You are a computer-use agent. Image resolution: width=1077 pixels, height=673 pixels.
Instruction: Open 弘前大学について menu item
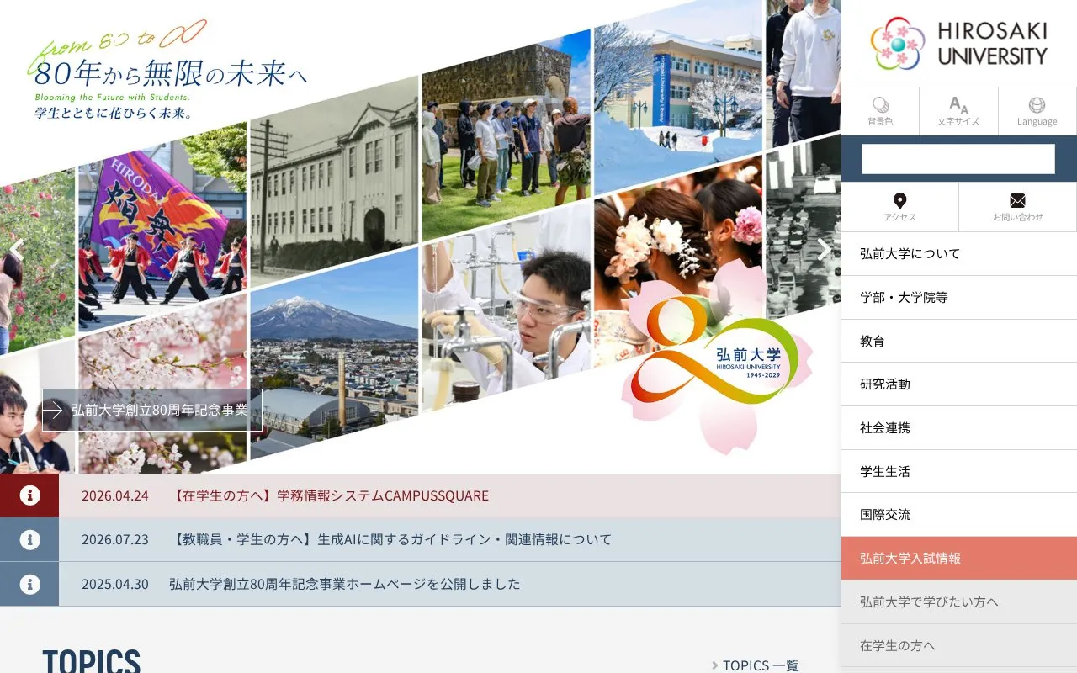point(959,253)
